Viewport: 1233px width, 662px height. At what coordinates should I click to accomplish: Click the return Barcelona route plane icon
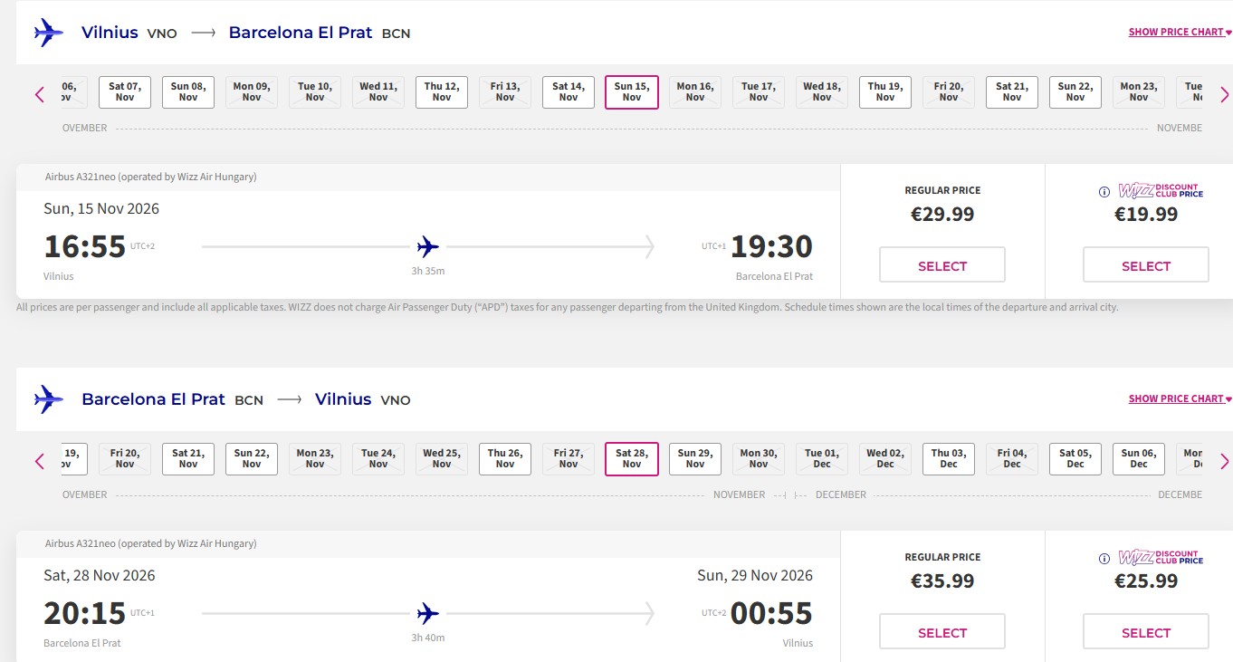coord(49,399)
